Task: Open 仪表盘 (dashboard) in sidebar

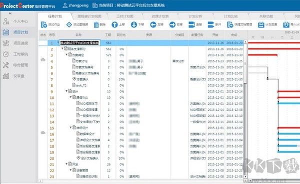Action: tap(14, 76)
